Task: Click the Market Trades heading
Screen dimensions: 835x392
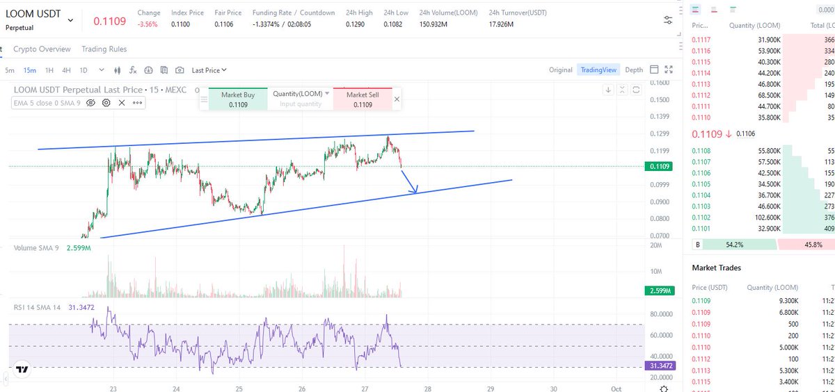Action: pyautogui.click(x=716, y=268)
